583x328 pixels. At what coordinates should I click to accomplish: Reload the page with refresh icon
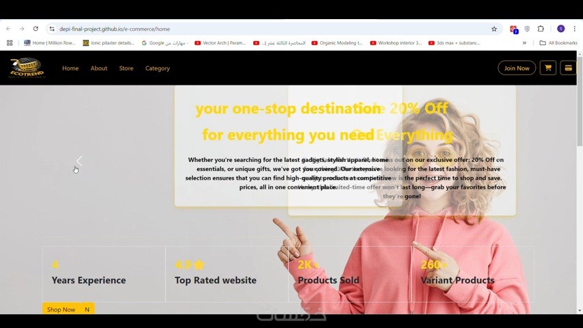pyautogui.click(x=36, y=29)
